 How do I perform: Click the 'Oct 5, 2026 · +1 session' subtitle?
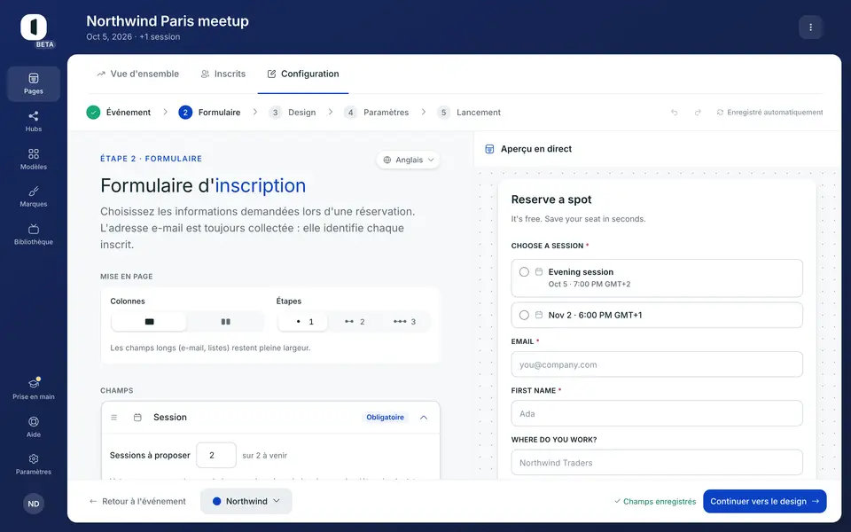[133, 37]
